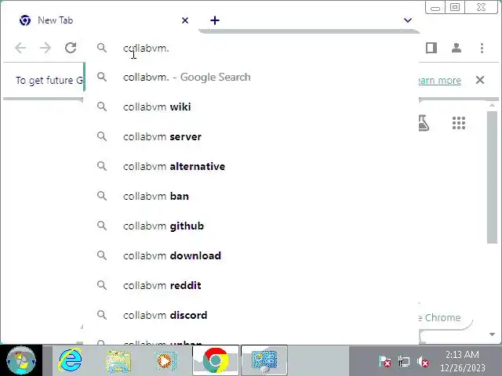Click the search icon beside 'collabvm wiki'
Viewport: 502px width, 376px height.
pyautogui.click(x=102, y=107)
